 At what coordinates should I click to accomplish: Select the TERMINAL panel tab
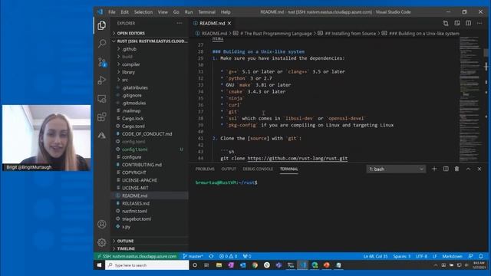288,169
